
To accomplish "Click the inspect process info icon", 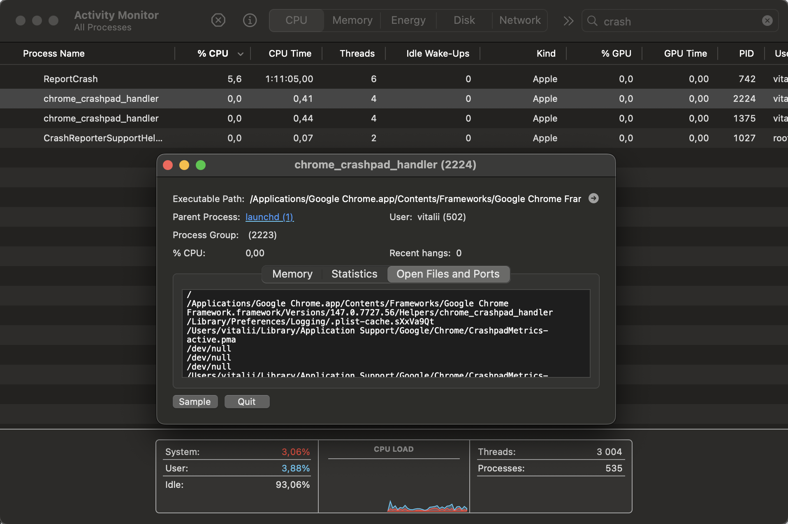I will click(250, 20).
